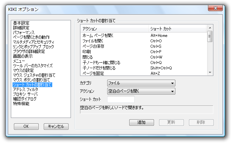Click the disabled 更新 button
231x143 pixels.
coord(171,122)
